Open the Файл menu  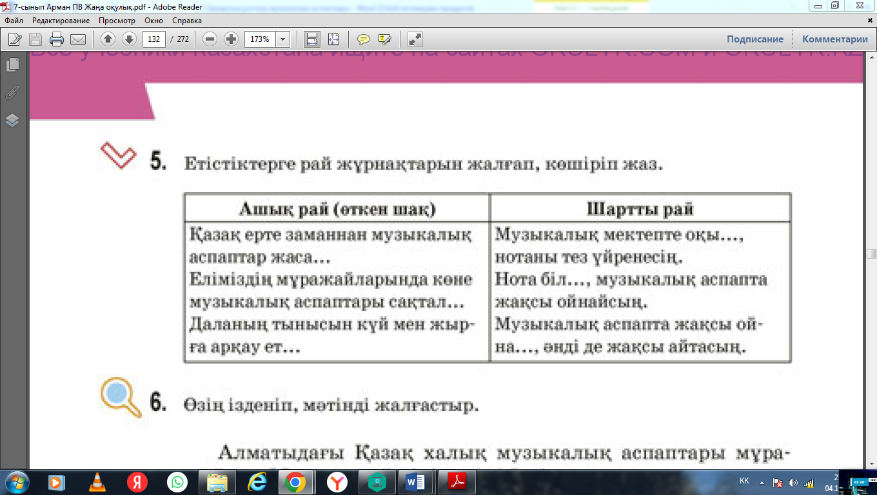[x=14, y=21]
